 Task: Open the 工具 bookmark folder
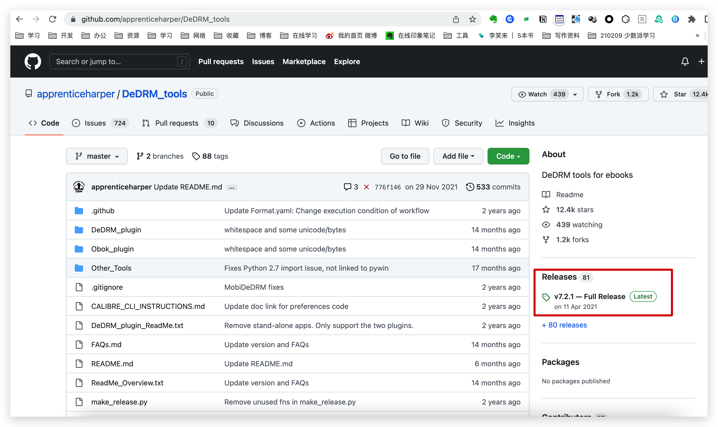click(456, 36)
